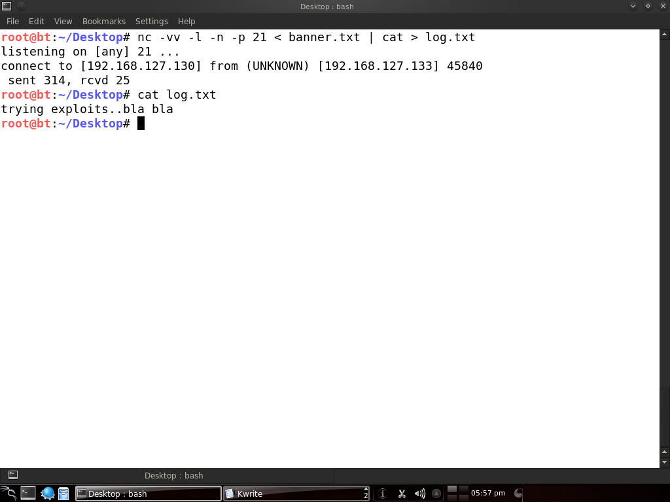
Task: Open the Settings menu
Action: (x=151, y=21)
